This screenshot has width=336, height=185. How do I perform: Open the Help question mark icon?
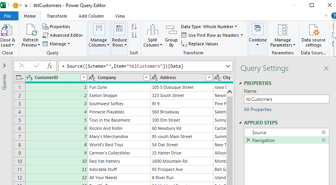[334, 16]
